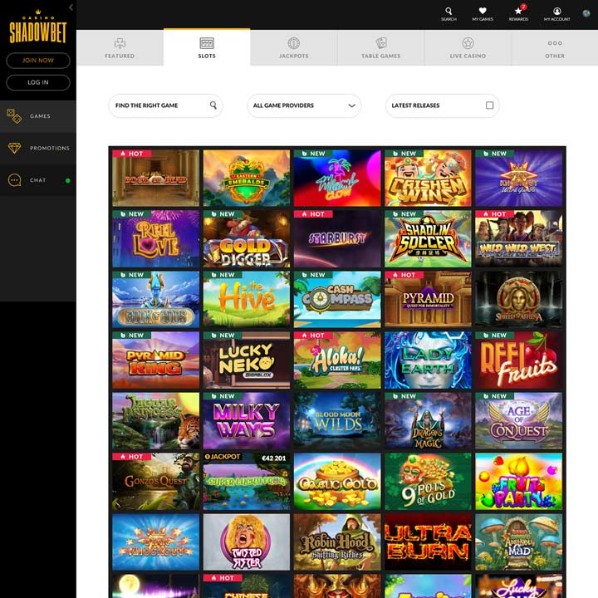Click the Chat bubble icon
This screenshot has width=598, height=598.
pos(14,180)
